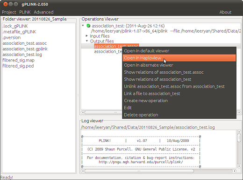
Task: Choose Open in default viewer
Action: (179, 51)
